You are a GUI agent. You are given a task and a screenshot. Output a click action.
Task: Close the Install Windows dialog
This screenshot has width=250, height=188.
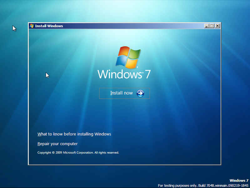pos(217,26)
